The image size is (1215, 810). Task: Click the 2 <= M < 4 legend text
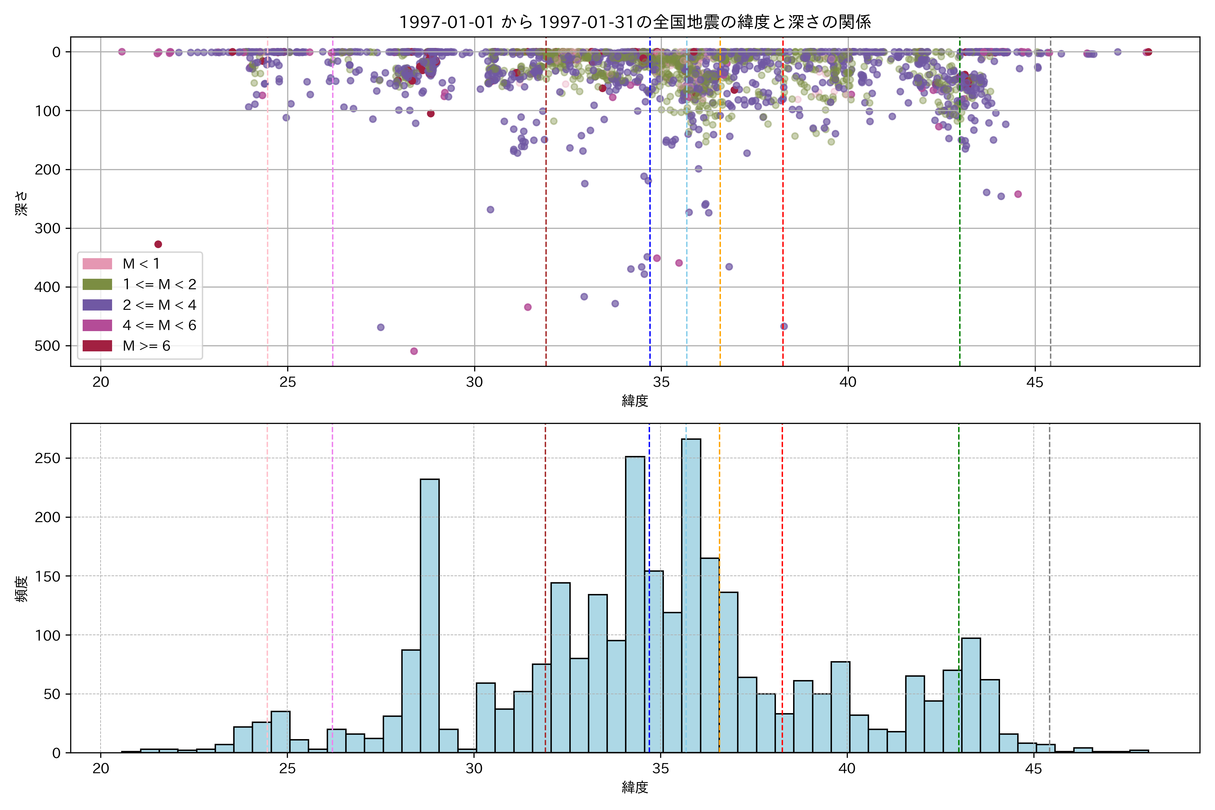tap(159, 305)
